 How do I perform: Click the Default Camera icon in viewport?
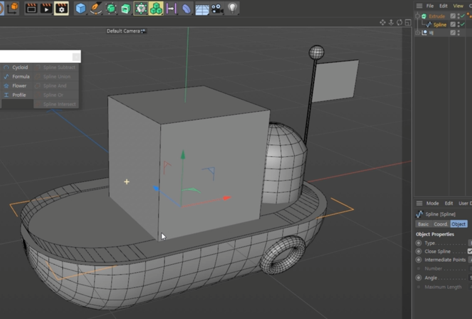point(143,31)
